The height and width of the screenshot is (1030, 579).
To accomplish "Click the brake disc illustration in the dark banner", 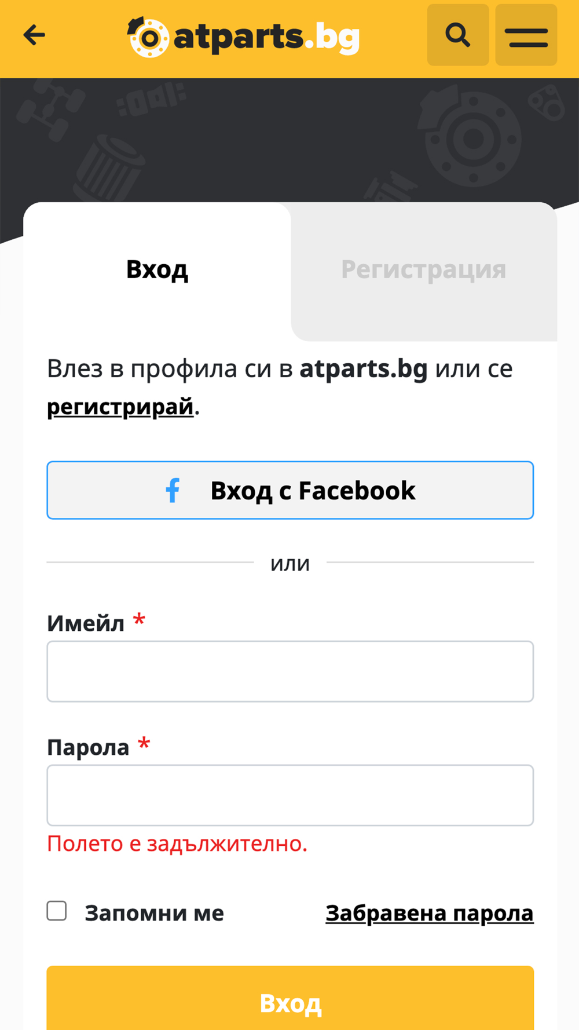I will click(x=470, y=138).
